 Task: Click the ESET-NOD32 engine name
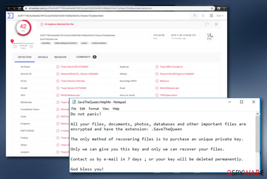pos(27,131)
